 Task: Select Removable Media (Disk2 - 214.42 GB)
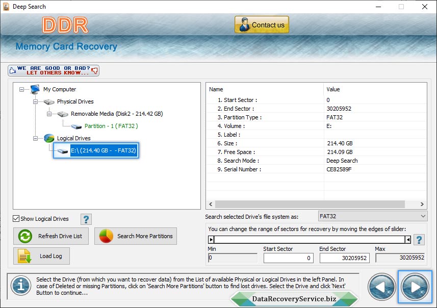coord(117,114)
